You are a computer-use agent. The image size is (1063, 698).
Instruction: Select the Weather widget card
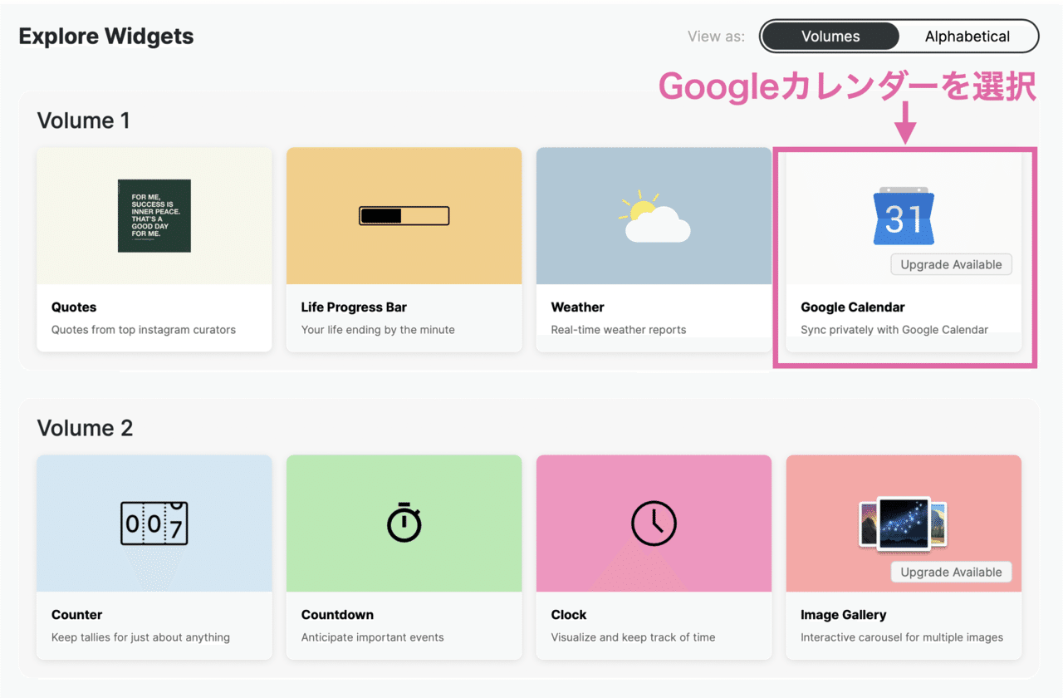tap(654, 249)
